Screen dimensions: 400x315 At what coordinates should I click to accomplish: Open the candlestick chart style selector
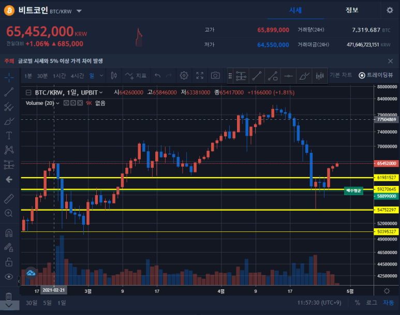[114, 75]
